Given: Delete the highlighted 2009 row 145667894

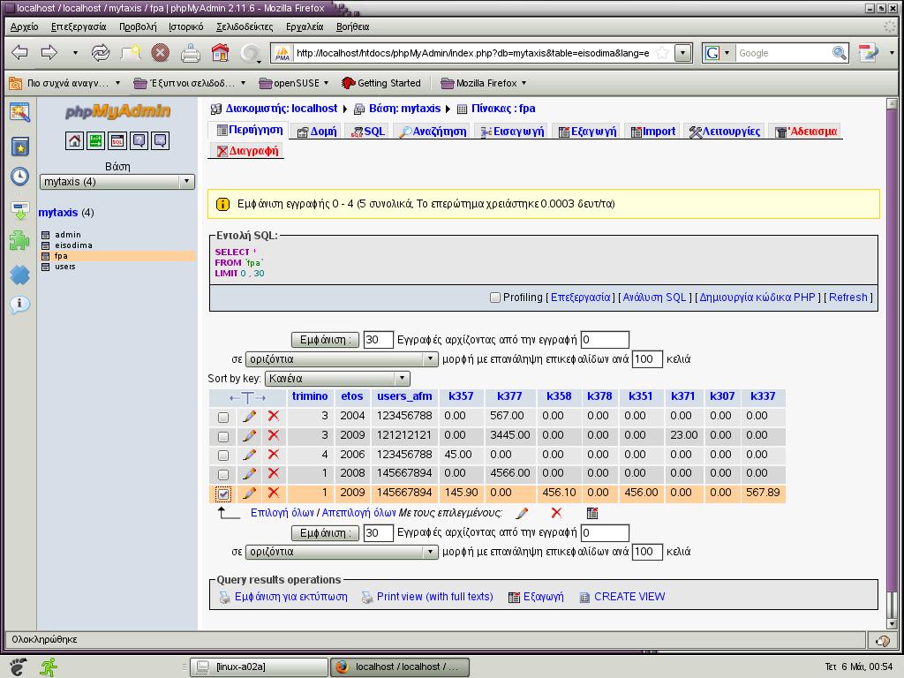Looking at the screenshot, I should (274, 493).
